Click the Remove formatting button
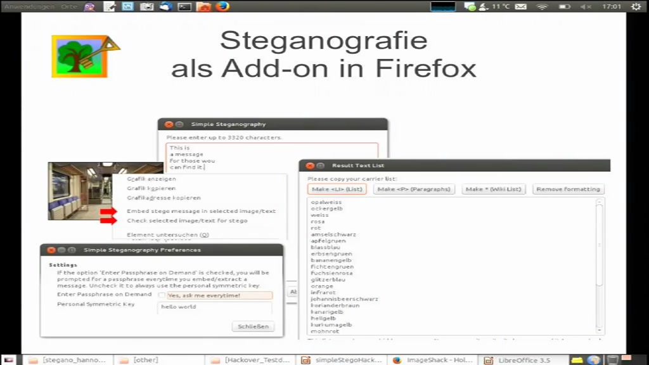The width and height of the screenshot is (649, 365). coord(568,189)
